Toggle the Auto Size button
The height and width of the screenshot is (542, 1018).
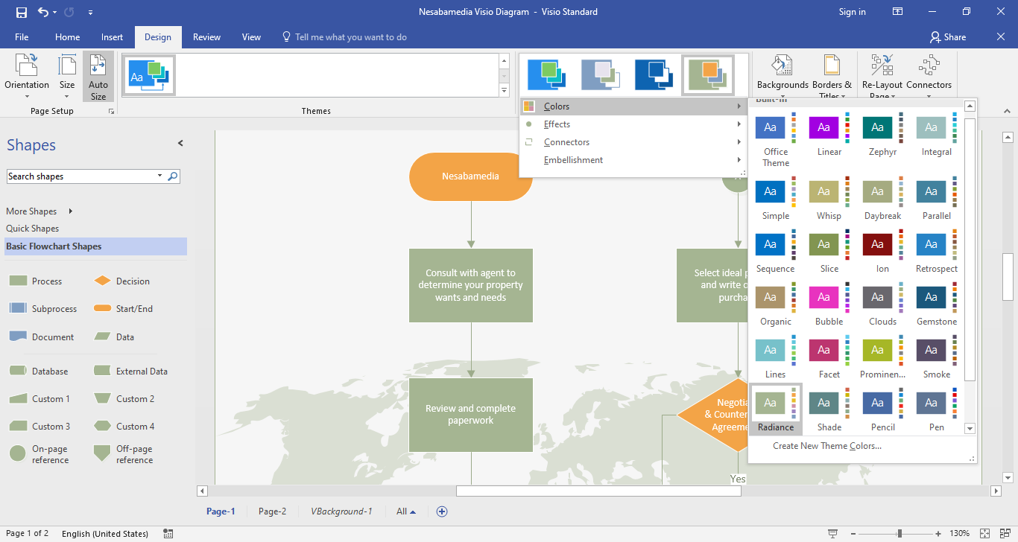(x=98, y=77)
